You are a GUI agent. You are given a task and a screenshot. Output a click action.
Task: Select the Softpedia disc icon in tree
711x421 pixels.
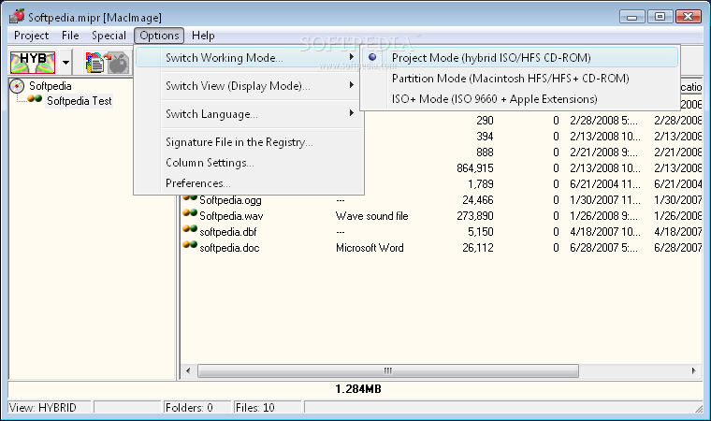click(x=17, y=86)
